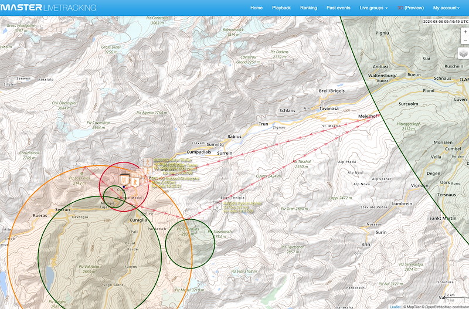Click the Lumbrein village label

[x=402, y=203]
